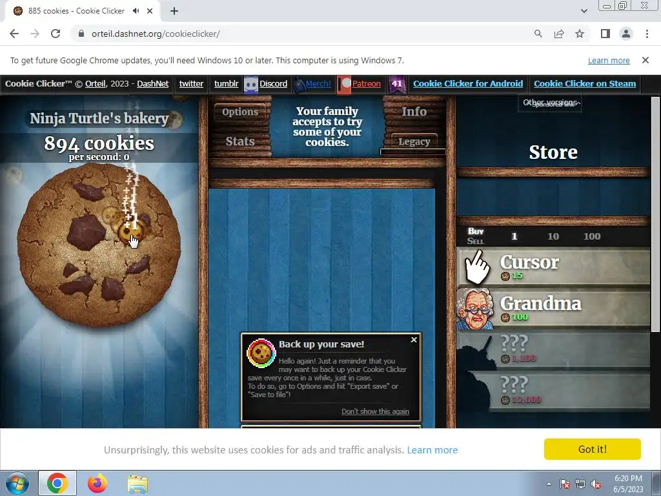Open the Stats menu

[240, 141]
